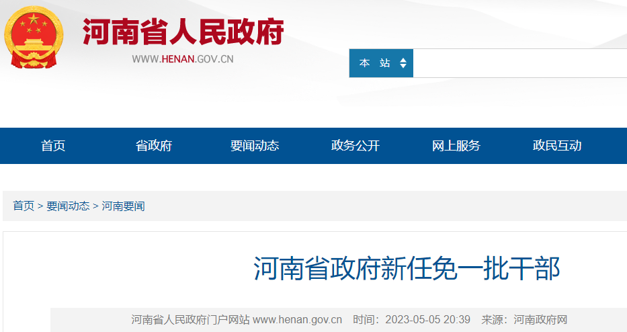627x332 pixels.
Task: Go to 河南要闻 in the breadcrumb
Action: [123, 206]
